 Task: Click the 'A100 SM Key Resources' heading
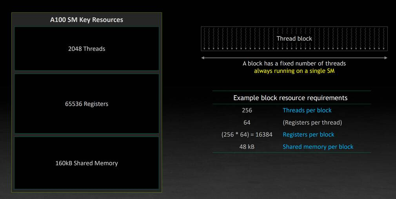point(87,20)
